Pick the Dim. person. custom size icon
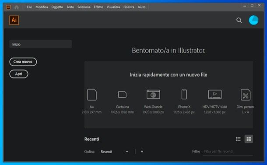 tap(246, 95)
